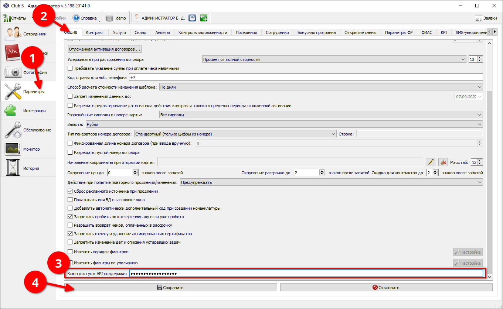Open the 07.09.2022 date picker
Viewport: 503px width, 309px height.
click(x=468, y=96)
